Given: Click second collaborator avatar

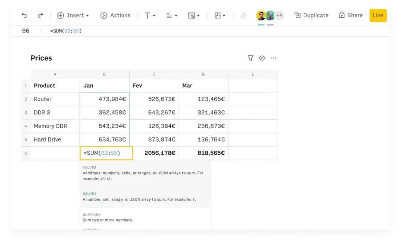Looking at the screenshot, I should coord(270,16).
